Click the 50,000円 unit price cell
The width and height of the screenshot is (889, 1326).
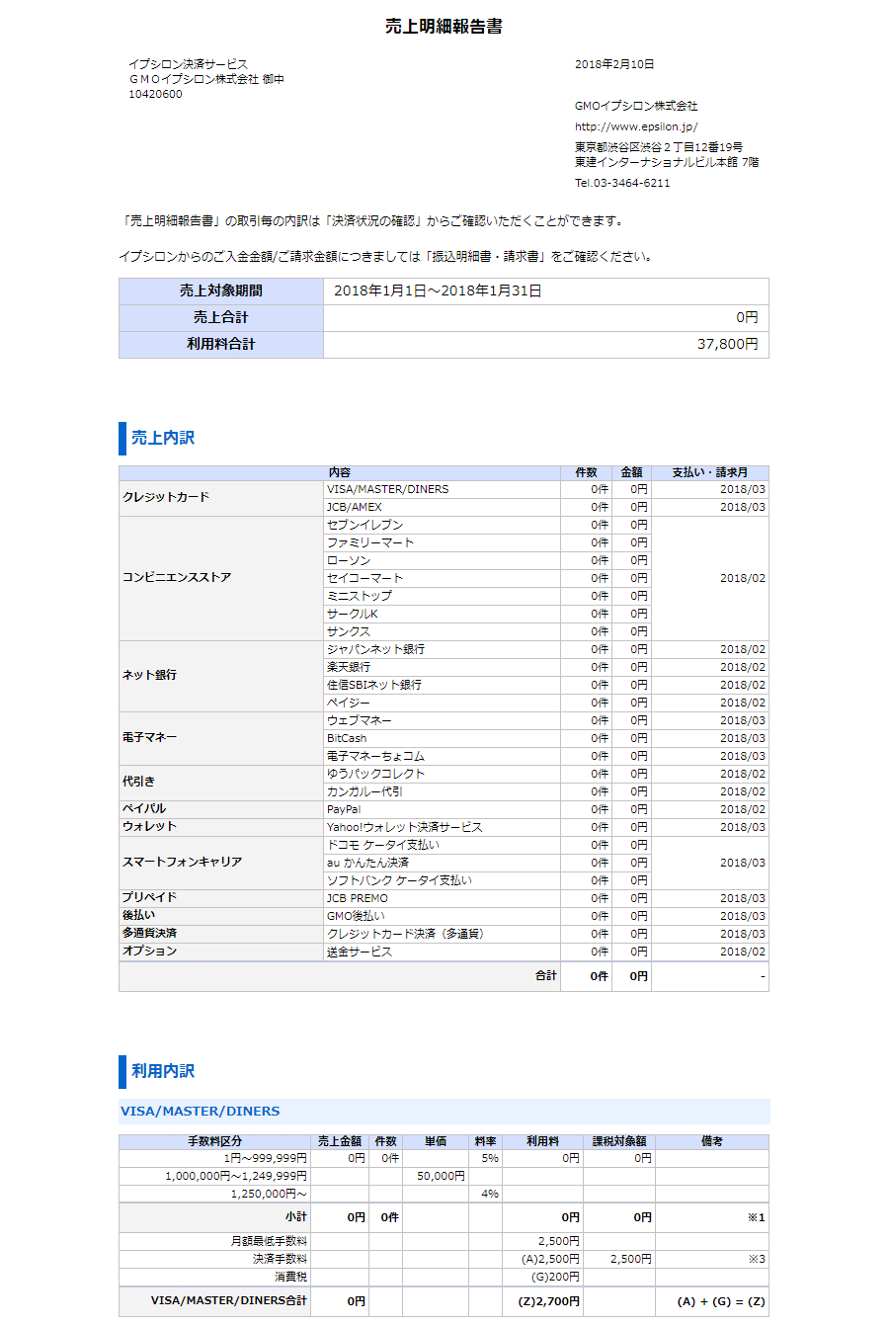click(x=436, y=1176)
